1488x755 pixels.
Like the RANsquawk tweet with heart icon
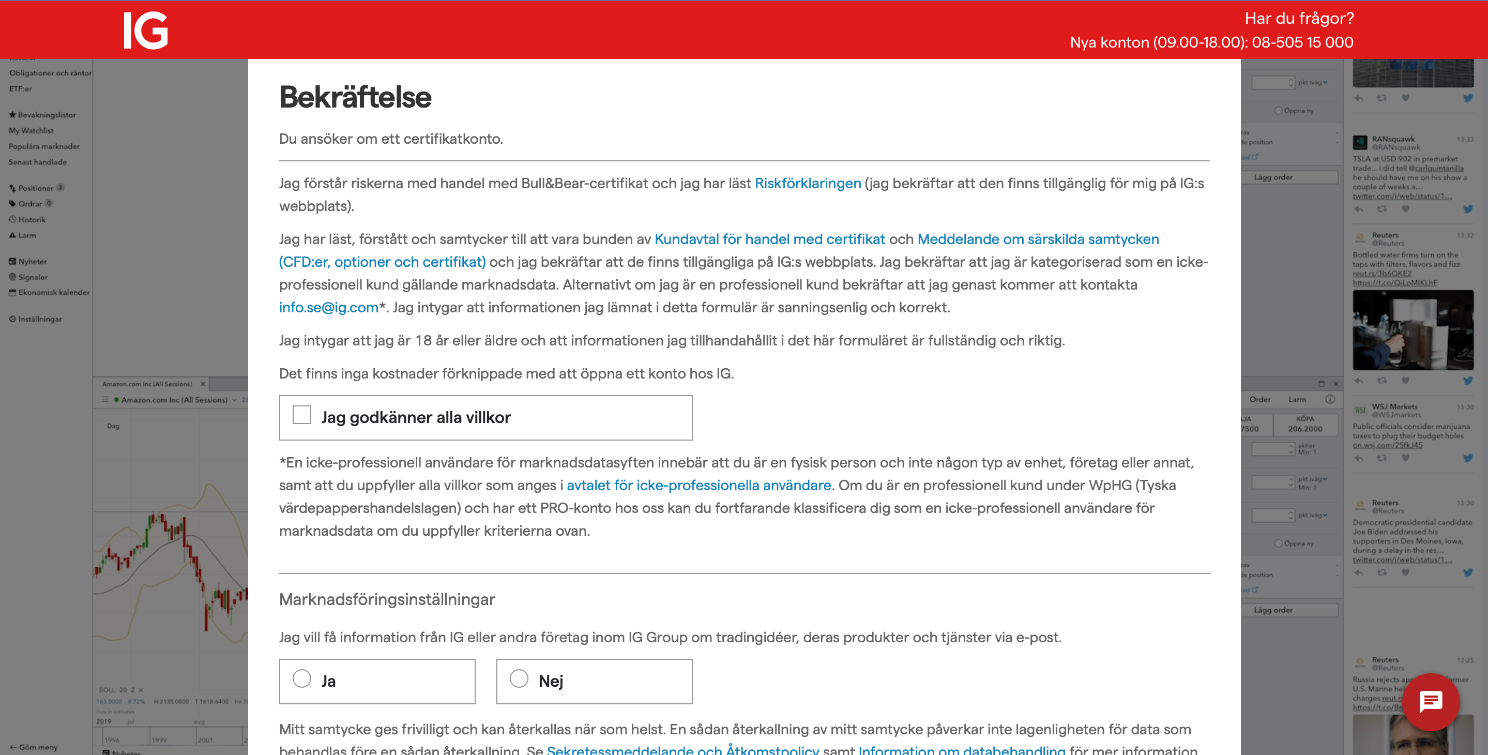(1405, 209)
